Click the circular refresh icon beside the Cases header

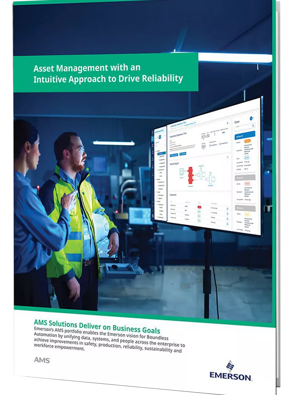pyautogui.click(x=251, y=118)
